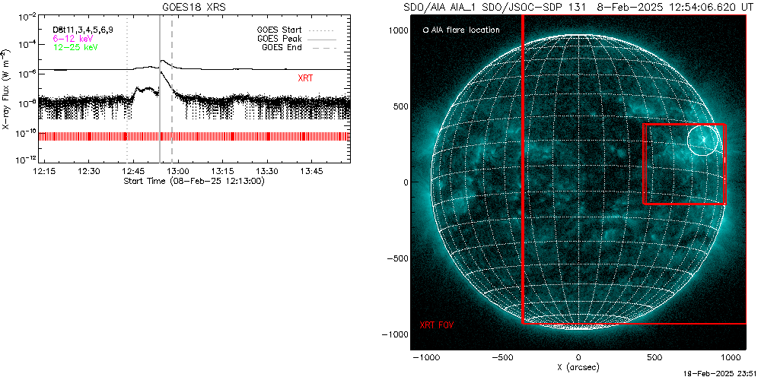This screenshot has width=761, height=380.
Task: Click the 13:30 time tick label
Action: coord(266,171)
